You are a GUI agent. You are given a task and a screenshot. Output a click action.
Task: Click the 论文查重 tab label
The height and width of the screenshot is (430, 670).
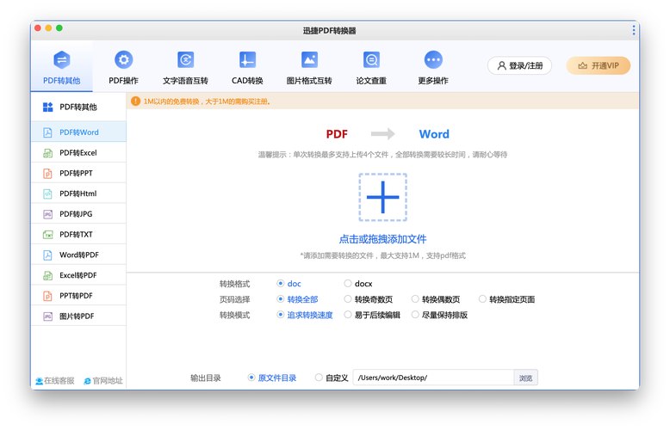click(371, 81)
